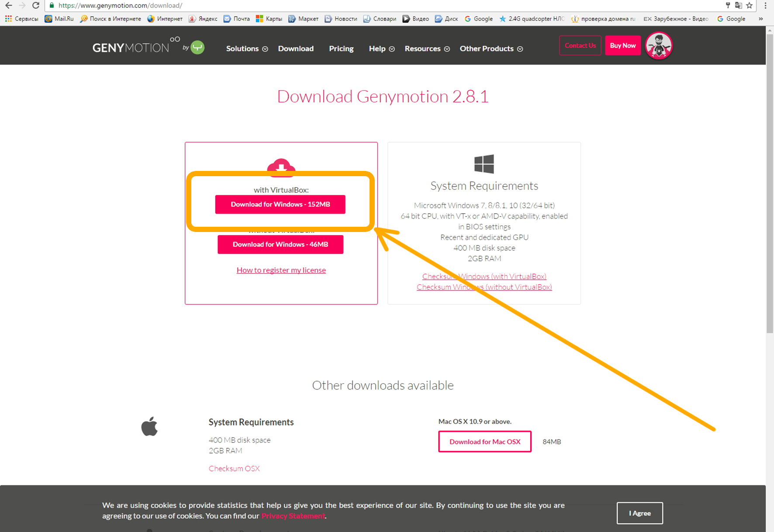Bookmark this page with the star

(x=750, y=5)
